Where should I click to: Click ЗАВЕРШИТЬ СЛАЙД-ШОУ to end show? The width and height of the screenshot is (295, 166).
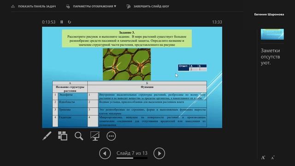point(148,6)
